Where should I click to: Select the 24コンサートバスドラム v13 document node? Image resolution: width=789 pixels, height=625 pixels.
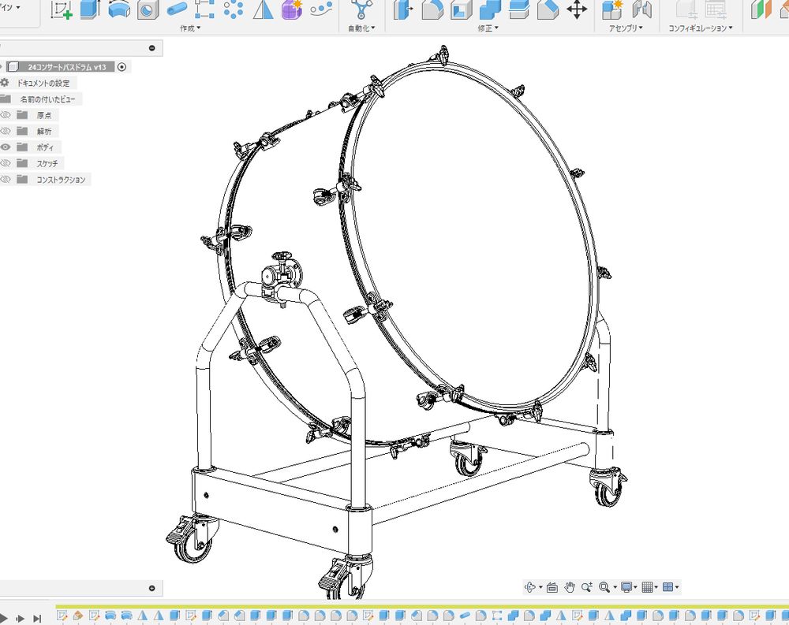pos(61,67)
